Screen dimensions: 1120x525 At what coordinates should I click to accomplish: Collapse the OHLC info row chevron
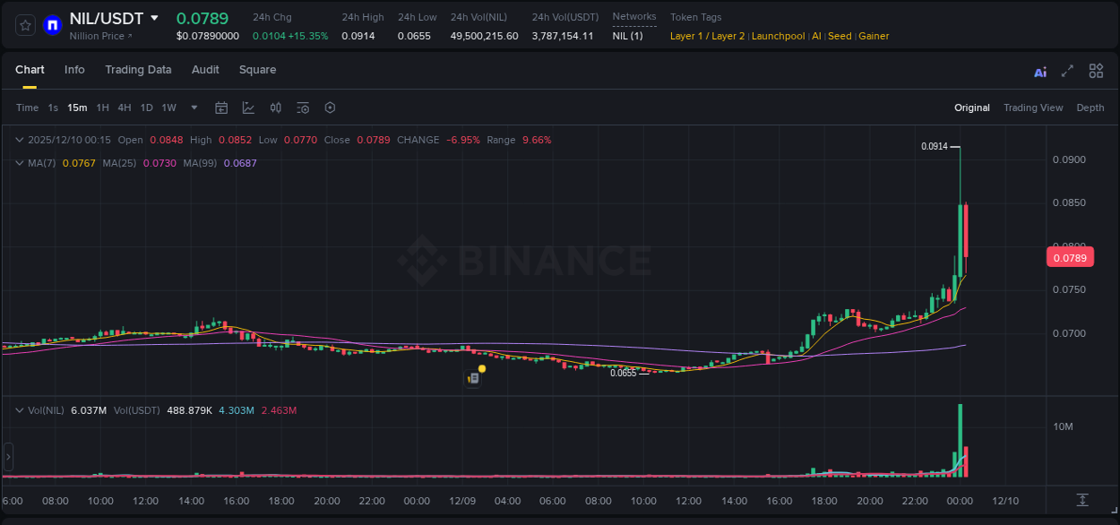20,140
